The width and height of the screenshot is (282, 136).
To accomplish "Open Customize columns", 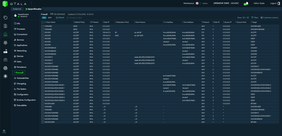I will pos(269,17).
